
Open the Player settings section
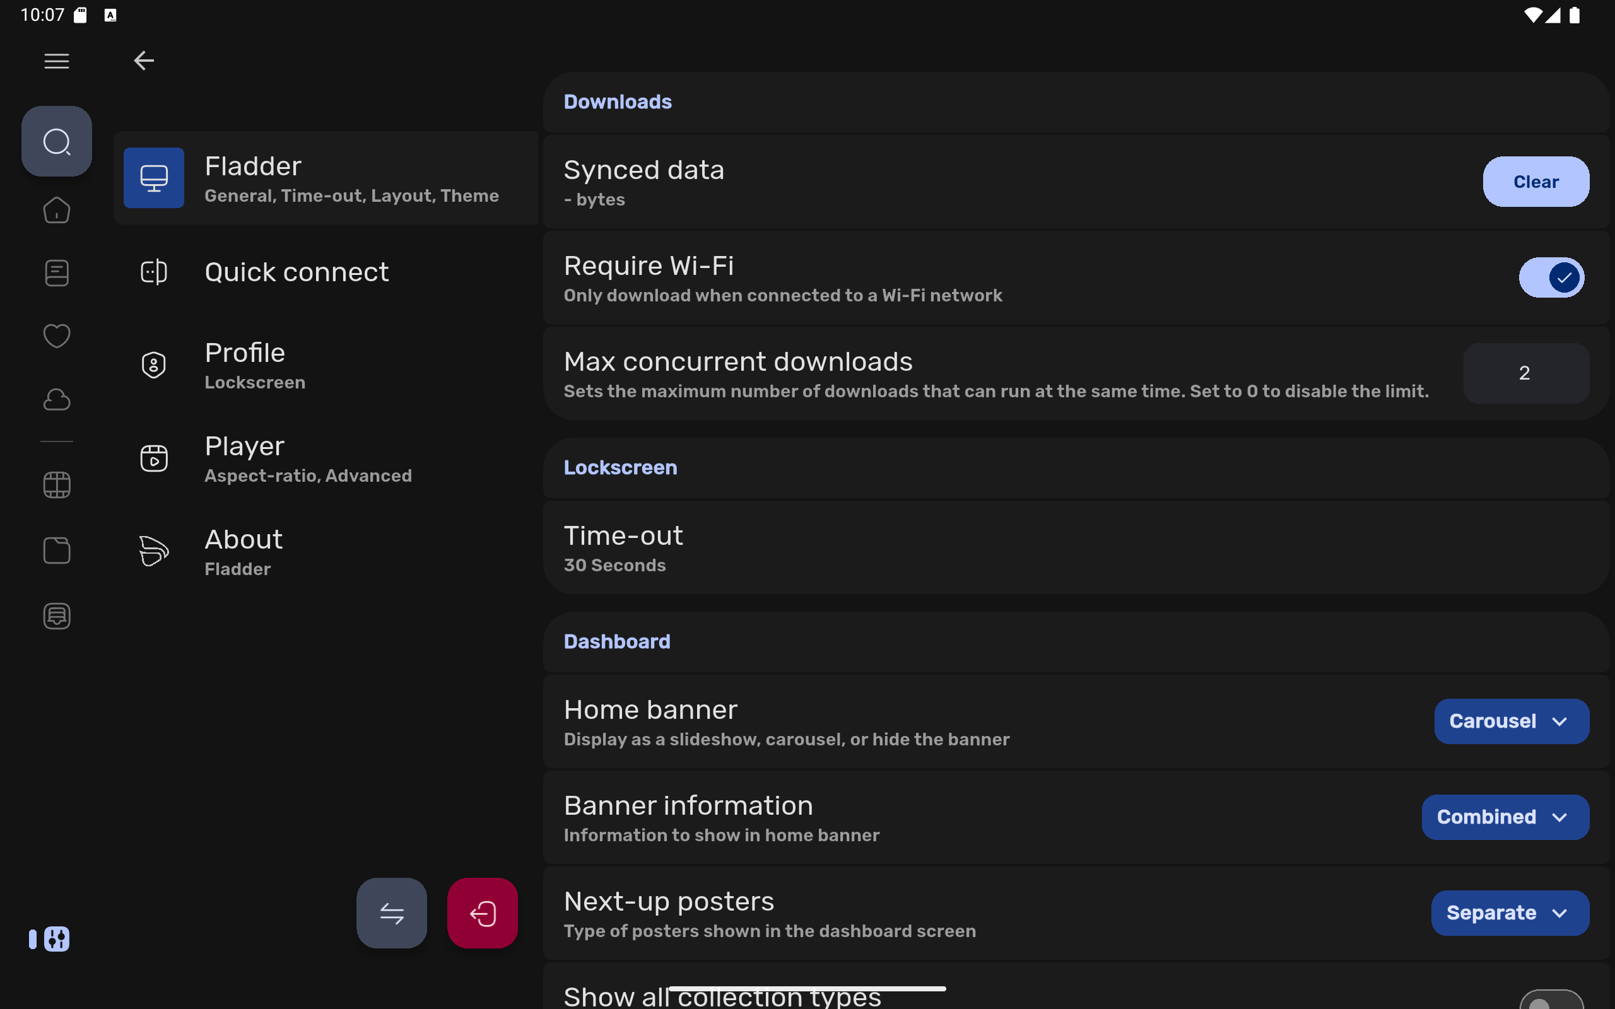click(307, 458)
